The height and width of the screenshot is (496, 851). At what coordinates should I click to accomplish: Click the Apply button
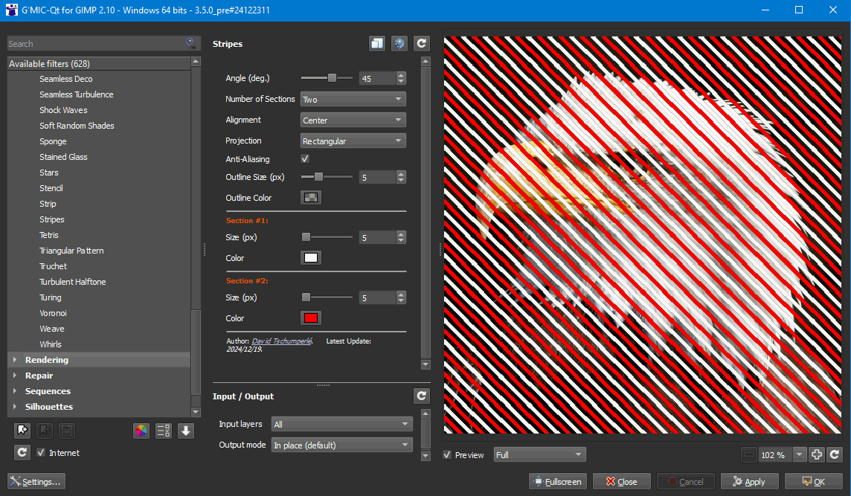click(750, 481)
